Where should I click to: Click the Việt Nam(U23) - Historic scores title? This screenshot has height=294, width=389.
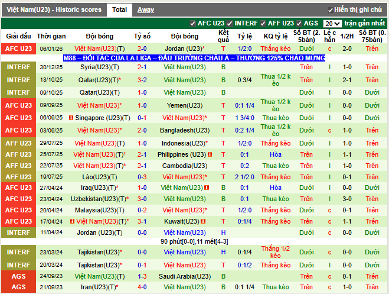(x=54, y=10)
